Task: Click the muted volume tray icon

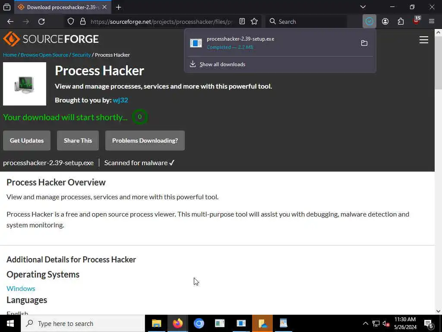Action: [x=386, y=323]
